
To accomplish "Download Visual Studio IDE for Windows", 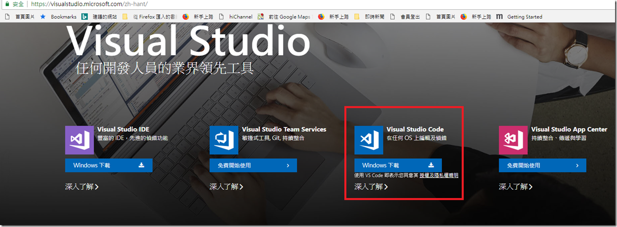I will click(109, 165).
